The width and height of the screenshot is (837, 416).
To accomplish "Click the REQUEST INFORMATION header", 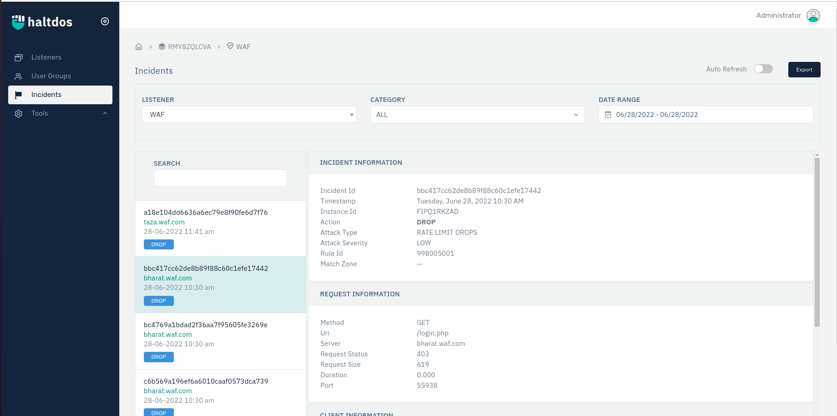I will tap(360, 294).
